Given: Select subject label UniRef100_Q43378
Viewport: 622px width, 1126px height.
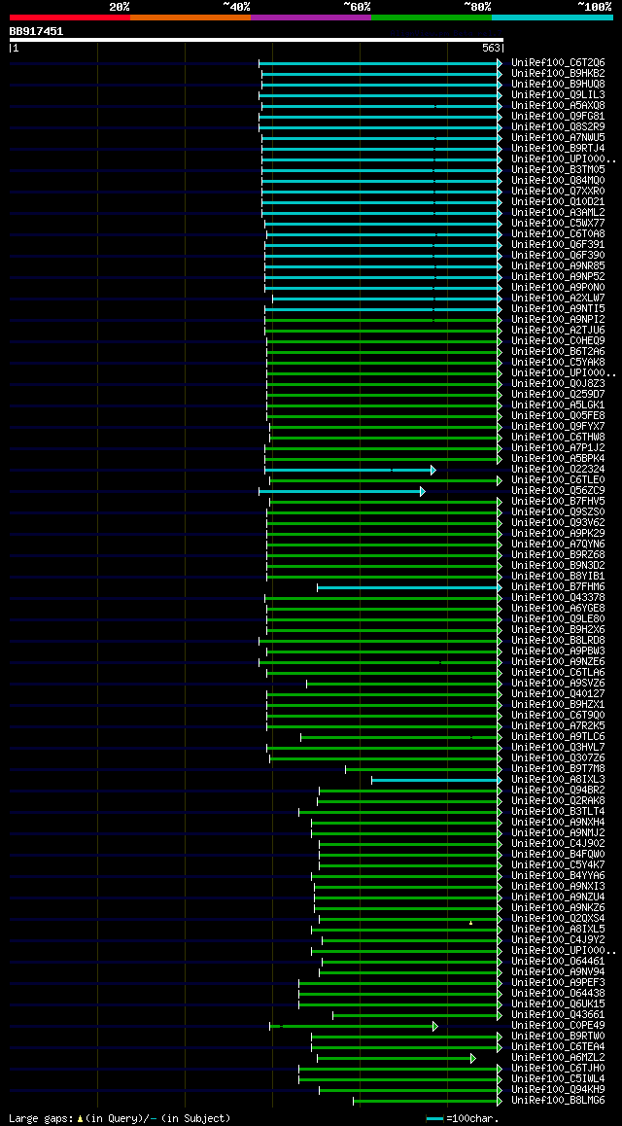Looking at the screenshot, I should (x=558, y=598).
